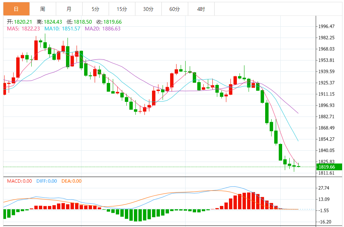Select the 4时 four-hour tab

click(201, 9)
